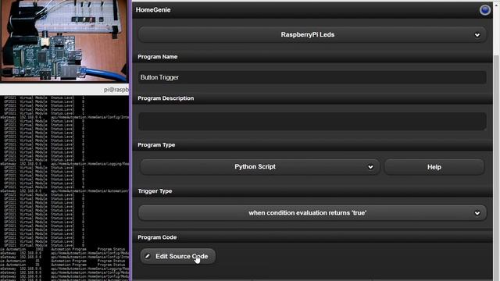The width and height of the screenshot is (500, 281).
Task: Focus the empty Program Description text area
Action: click(x=312, y=121)
